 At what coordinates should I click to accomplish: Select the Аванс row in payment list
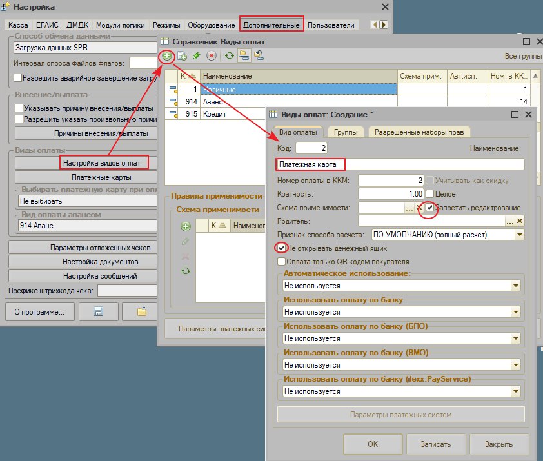[x=281, y=101]
